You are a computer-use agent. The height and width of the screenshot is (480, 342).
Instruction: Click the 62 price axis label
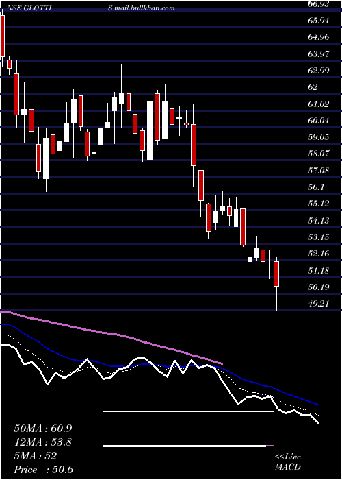coord(313,87)
